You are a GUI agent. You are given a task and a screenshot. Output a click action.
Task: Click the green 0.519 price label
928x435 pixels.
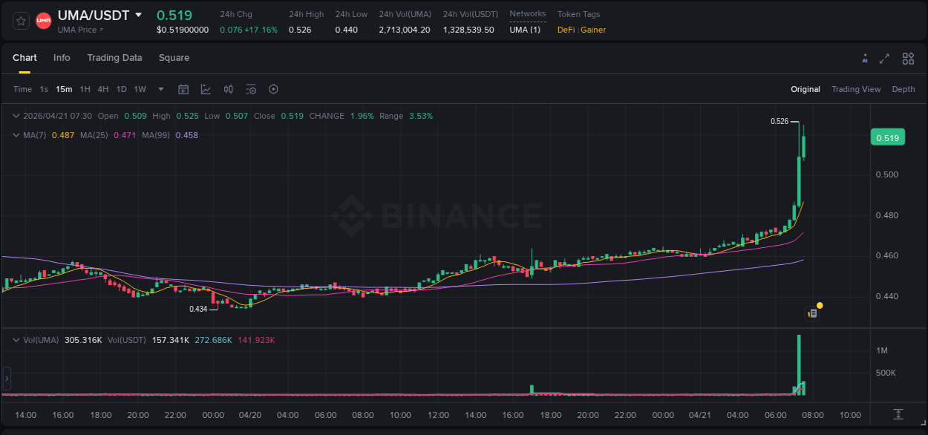pos(888,137)
